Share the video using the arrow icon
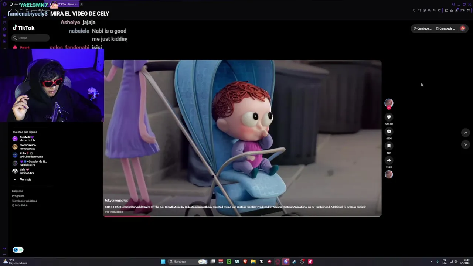This screenshot has width=473, height=266. (x=389, y=160)
